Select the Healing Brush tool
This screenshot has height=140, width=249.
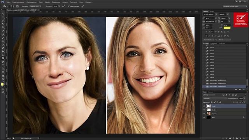(3, 34)
